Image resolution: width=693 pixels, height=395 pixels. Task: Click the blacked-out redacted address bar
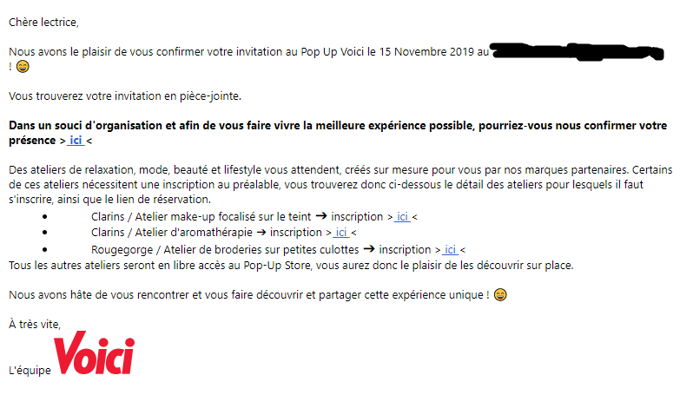click(577, 50)
